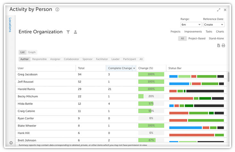Select the Stand-Alone filter option
235x152 pixels.
pos(216,38)
